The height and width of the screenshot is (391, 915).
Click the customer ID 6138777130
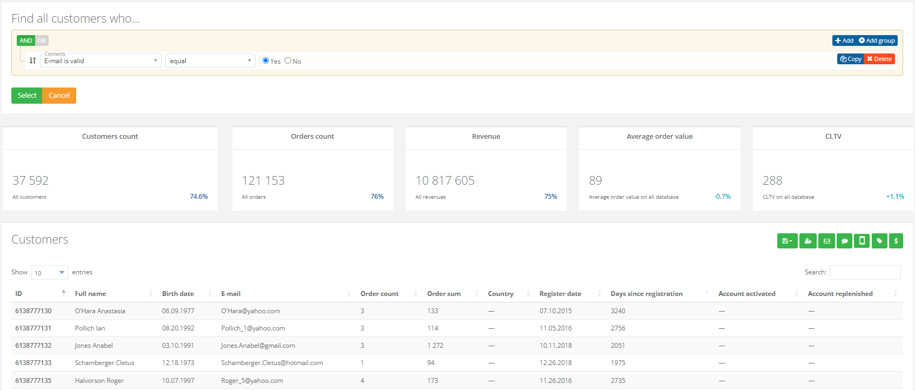point(33,311)
